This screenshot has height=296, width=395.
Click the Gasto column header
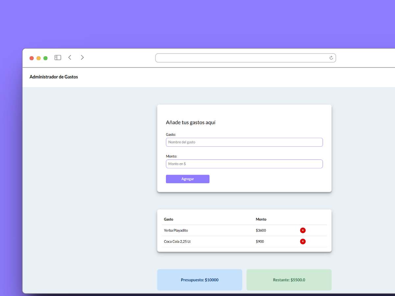[169, 219]
